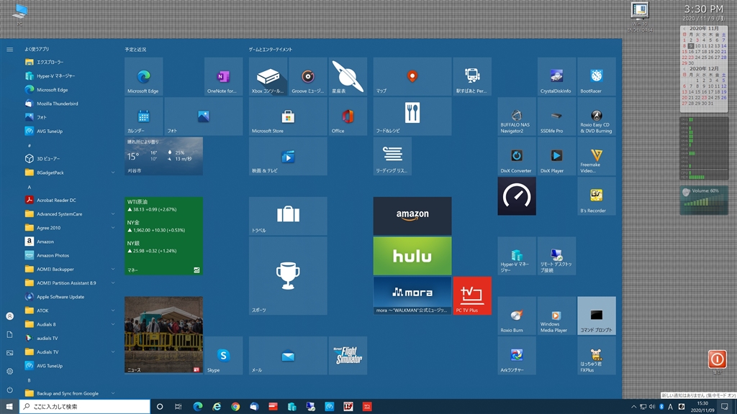Open Task View on the taskbar
737x414 pixels.
[x=178, y=407]
